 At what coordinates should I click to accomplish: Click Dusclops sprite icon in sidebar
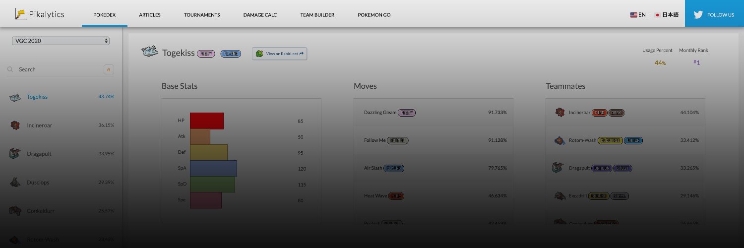[x=15, y=183]
